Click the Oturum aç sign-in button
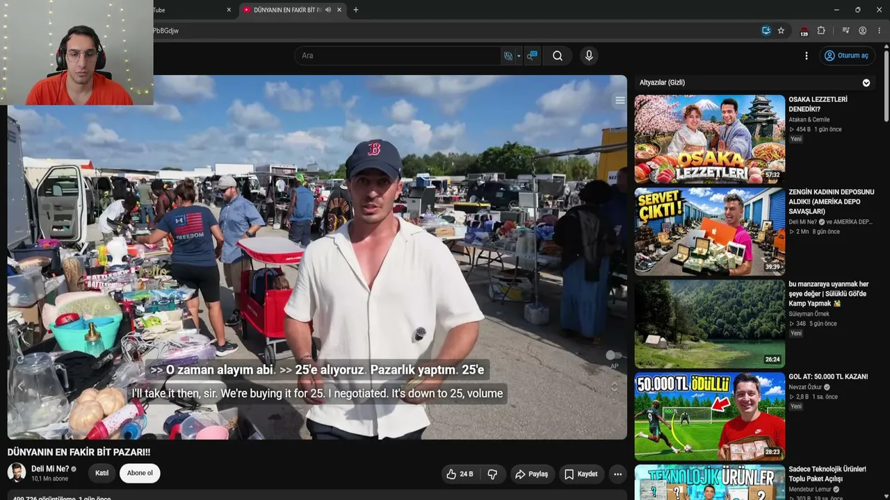The height and width of the screenshot is (500, 890). click(847, 56)
